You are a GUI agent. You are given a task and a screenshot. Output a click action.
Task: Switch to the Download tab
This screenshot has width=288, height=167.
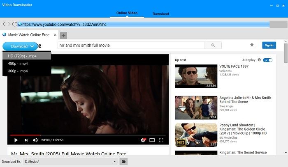click(x=160, y=14)
